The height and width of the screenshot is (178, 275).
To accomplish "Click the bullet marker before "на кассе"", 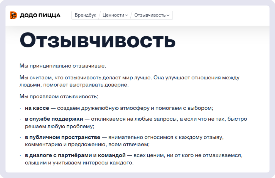I will coord(20,108).
